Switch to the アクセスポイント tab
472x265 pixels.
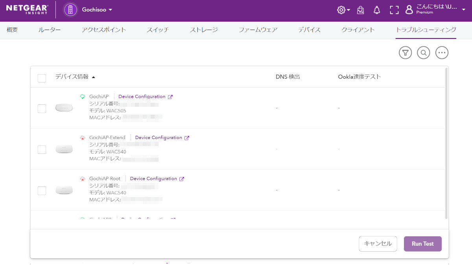[x=104, y=30]
